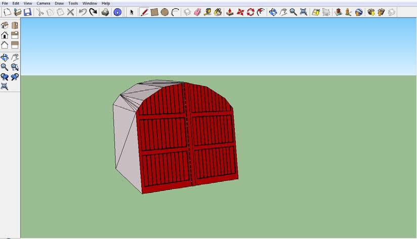Screen dimensions: 417x239
Task: Switch to Top view in side toolbar
Action: tap(15, 25)
